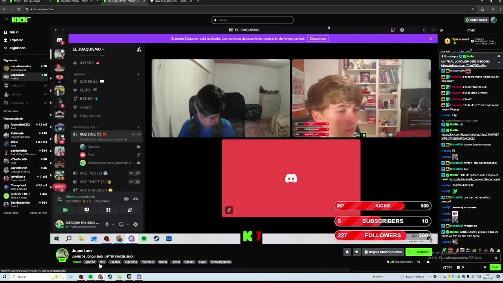Open the Kick hamburger menu
This screenshot has width=503, height=283.
(x=6, y=20)
